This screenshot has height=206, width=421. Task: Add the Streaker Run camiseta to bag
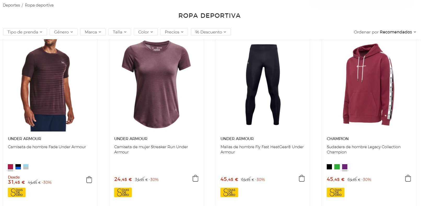coord(195,178)
